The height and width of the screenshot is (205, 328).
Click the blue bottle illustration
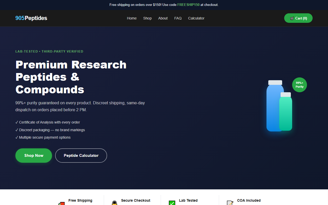(x=274, y=106)
